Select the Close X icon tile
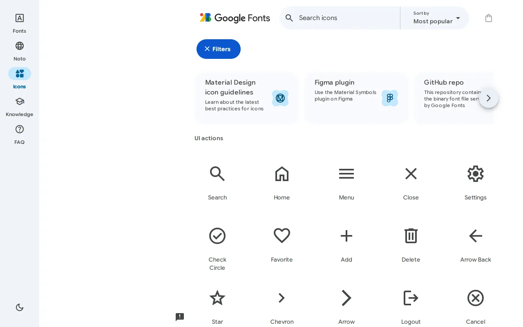This screenshot has height=327, width=523. tap(411, 174)
